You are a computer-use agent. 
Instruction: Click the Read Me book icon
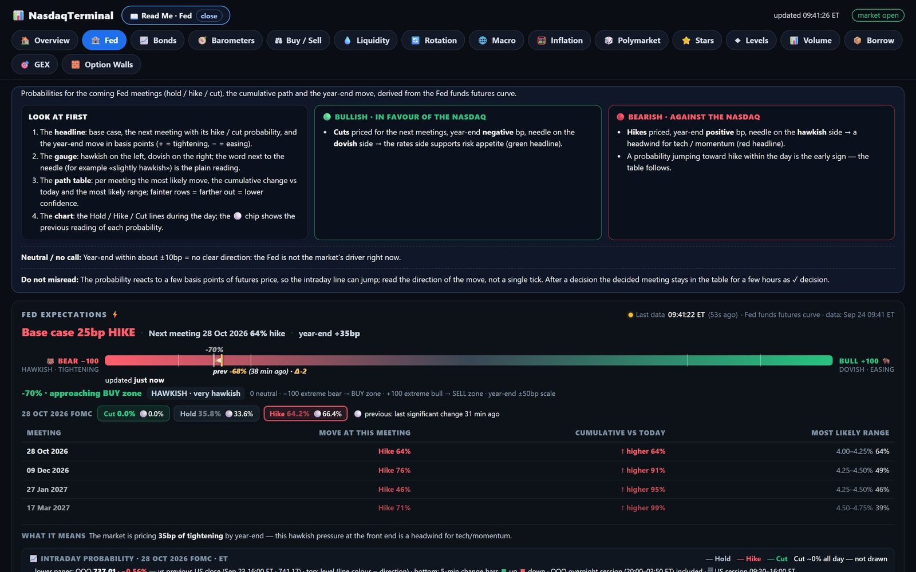pos(134,16)
